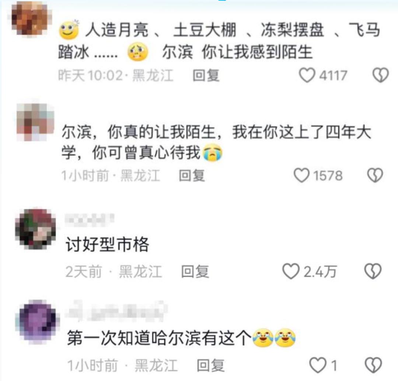Open avatar of 讨好型市格 commenter

tap(35, 229)
